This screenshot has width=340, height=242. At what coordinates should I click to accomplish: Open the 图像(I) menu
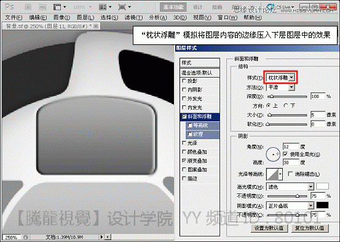click(x=61, y=17)
